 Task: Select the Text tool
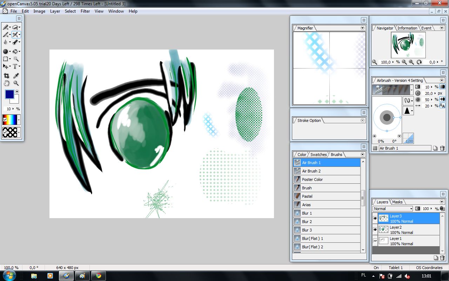pos(15,66)
